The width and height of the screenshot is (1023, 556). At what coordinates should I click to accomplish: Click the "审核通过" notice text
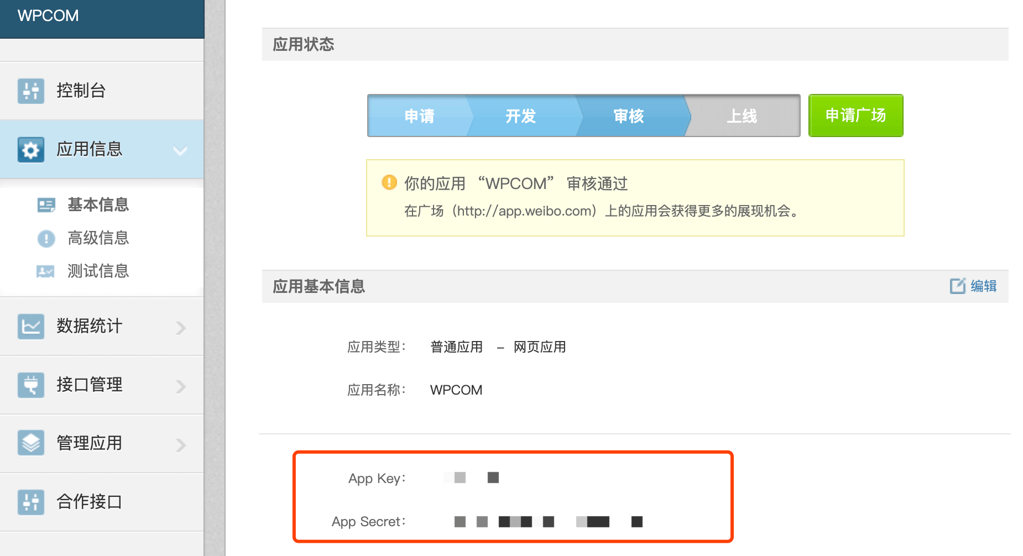[x=597, y=183]
